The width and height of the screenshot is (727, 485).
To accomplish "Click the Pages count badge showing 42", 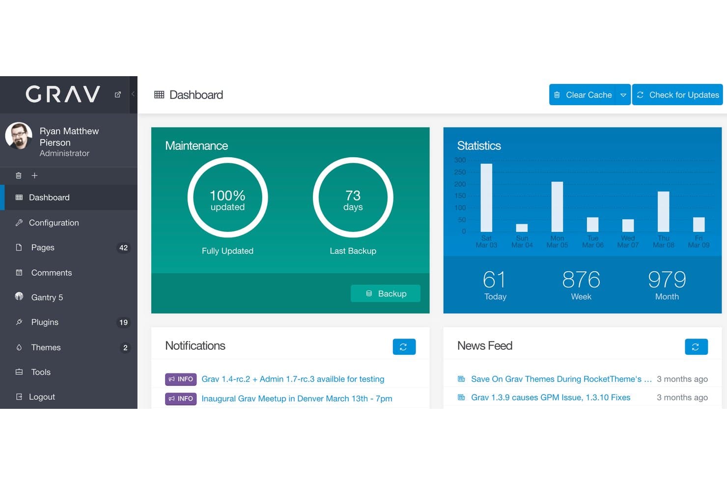I will tap(123, 248).
